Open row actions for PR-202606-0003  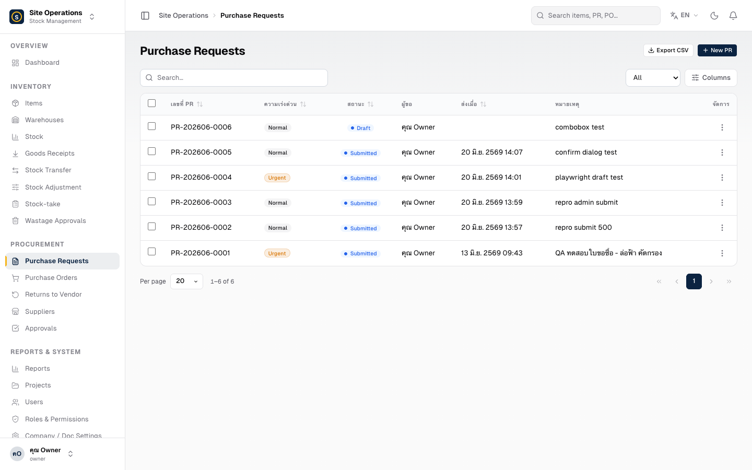click(x=722, y=203)
